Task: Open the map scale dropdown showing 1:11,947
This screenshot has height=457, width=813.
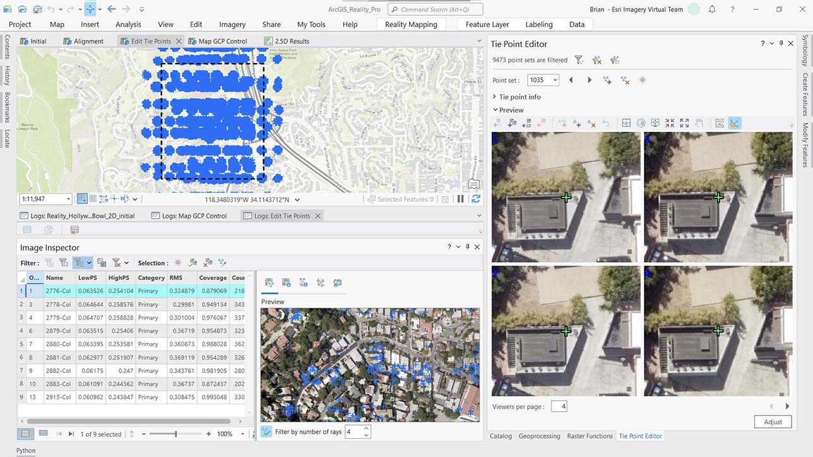Action: pyautogui.click(x=44, y=199)
